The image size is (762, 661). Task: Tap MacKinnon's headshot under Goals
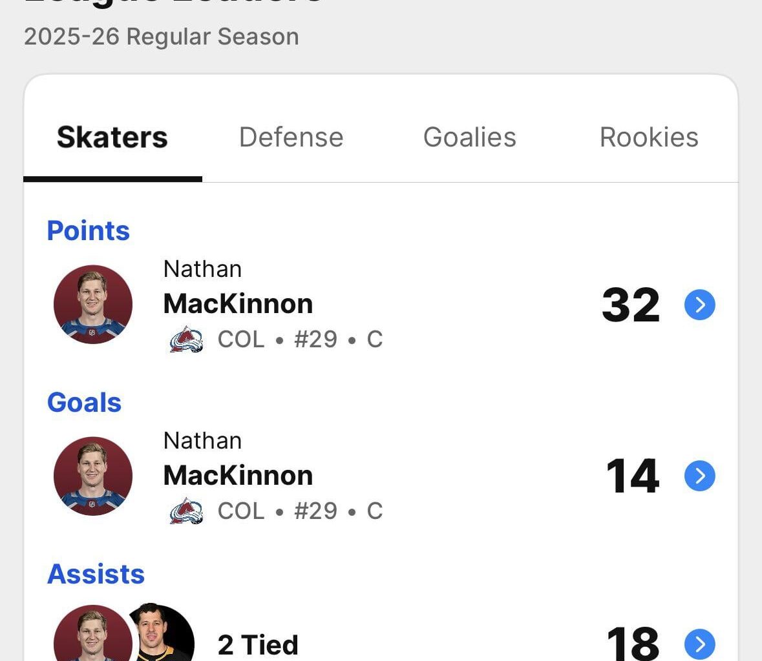coord(93,476)
